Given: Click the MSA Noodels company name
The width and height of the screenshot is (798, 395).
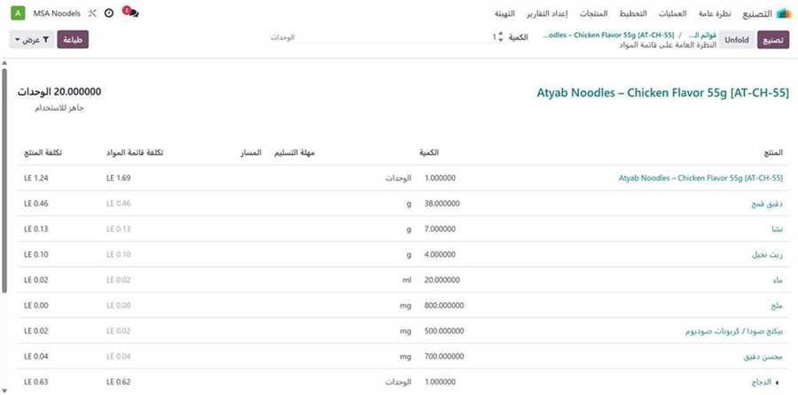Looking at the screenshot, I should click(57, 13).
